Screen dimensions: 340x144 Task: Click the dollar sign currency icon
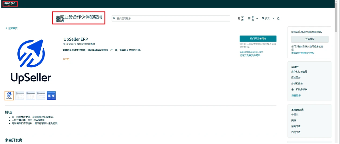(263, 18)
